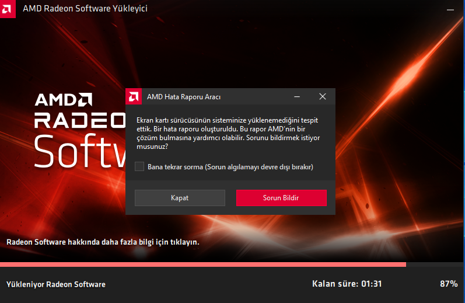Click the installation progress bar
Screen dimensions: 465x303
[231, 264]
